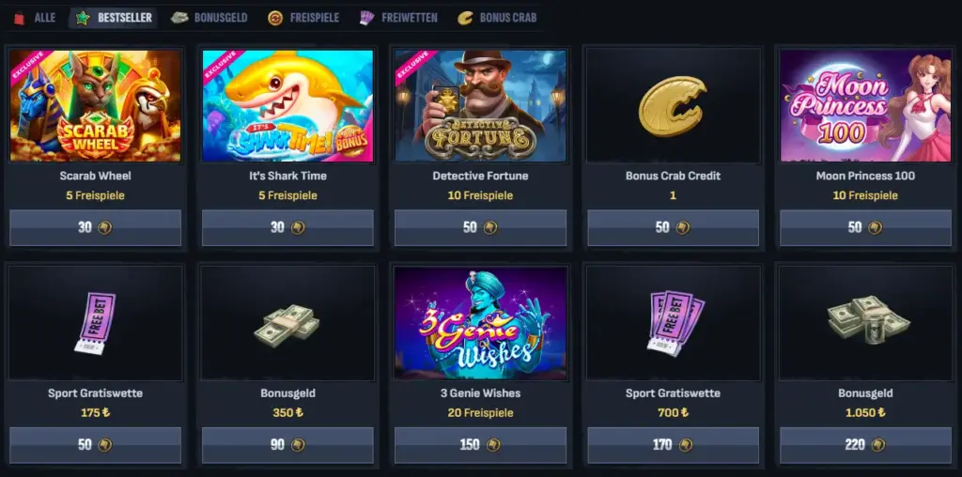Viewport: 962px width, 477px height.
Task: Buy 3 Genie Wishes for 150 coins
Action: click(x=480, y=444)
